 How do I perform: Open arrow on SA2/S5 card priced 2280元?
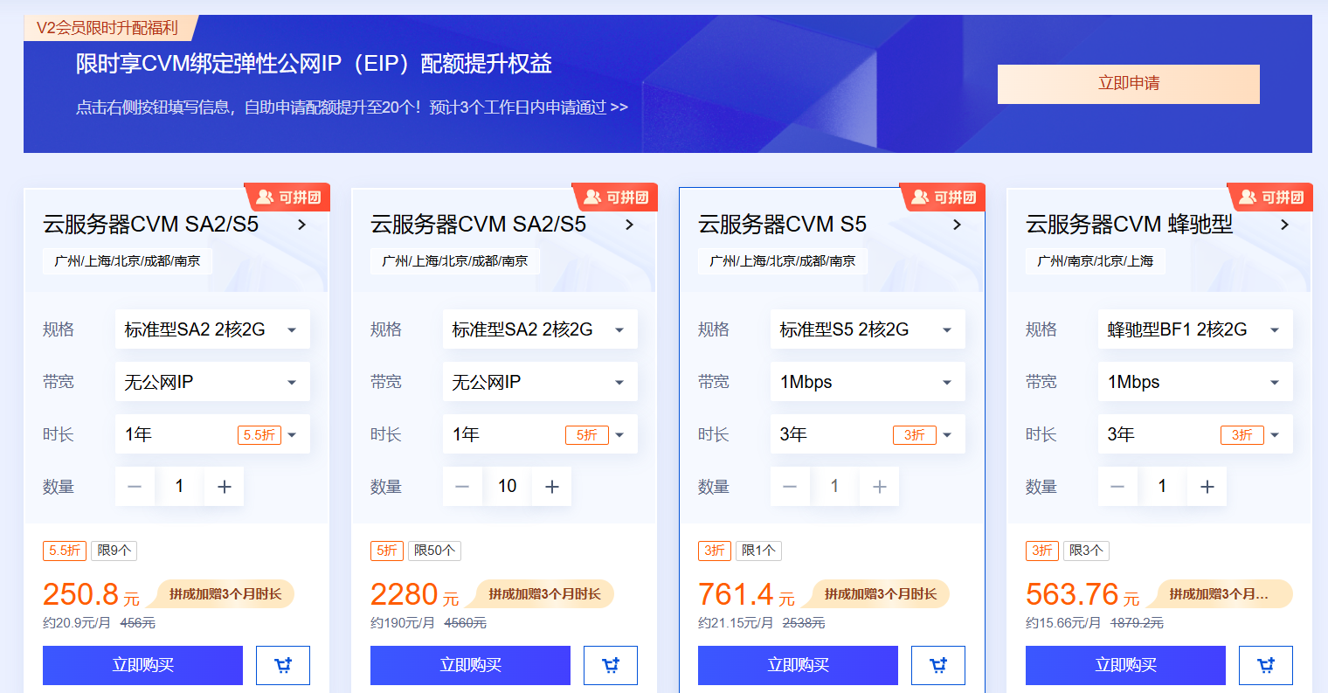(x=629, y=225)
